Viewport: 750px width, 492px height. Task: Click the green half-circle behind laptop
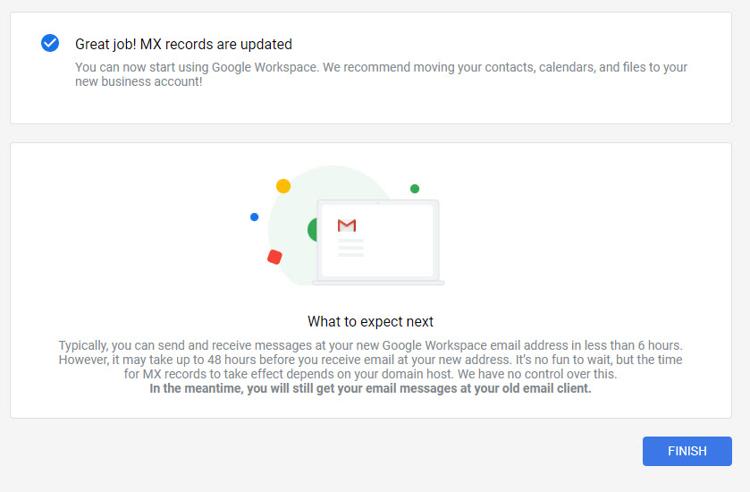tap(312, 229)
